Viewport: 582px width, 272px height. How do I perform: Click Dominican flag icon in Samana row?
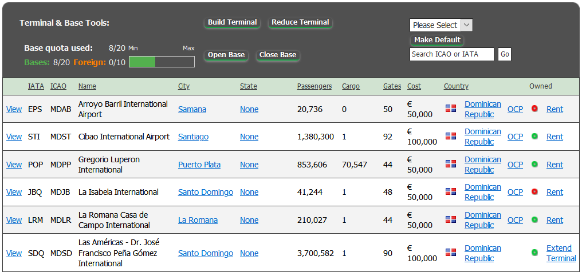(450, 109)
